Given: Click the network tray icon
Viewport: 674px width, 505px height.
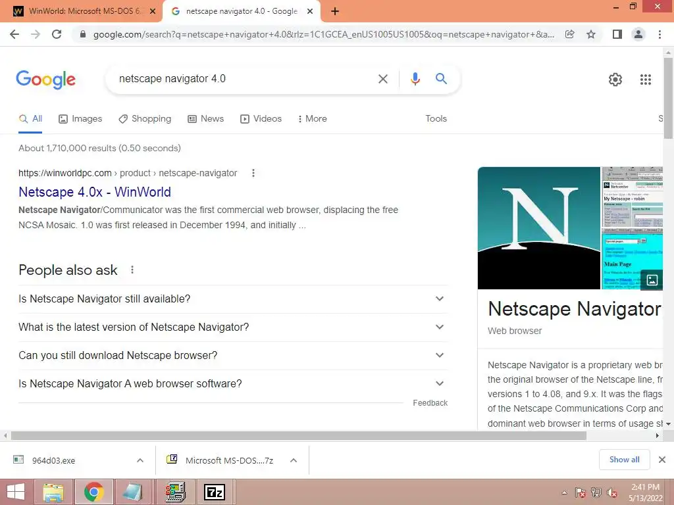Looking at the screenshot, I should coord(596,493).
